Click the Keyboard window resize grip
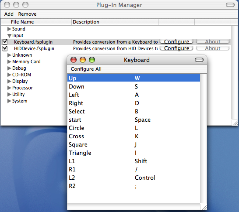The width and height of the screenshot is (239, 212). [x=204, y=207]
